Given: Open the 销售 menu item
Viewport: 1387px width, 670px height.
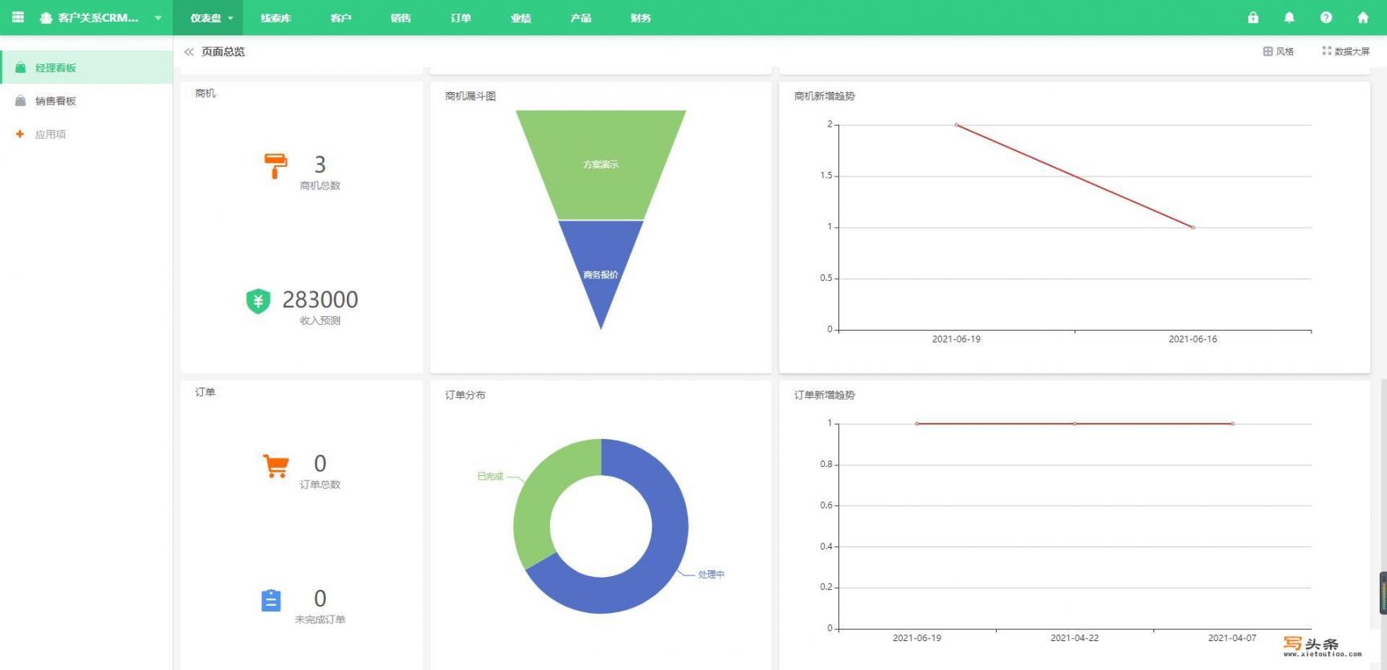Looking at the screenshot, I should (x=401, y=18).
